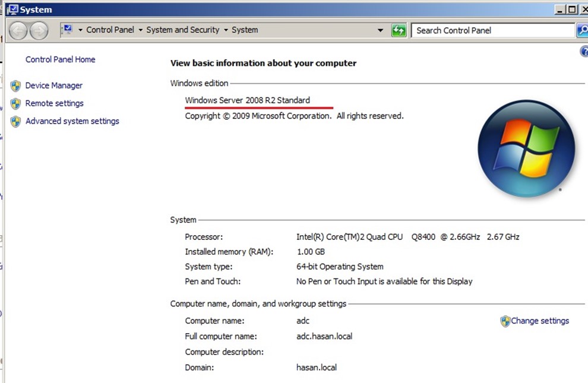Image resolution: width=588 pixels, height=383 pixels.
Task: Click the No Pen or Touch Input text
Action: [384, 281]
